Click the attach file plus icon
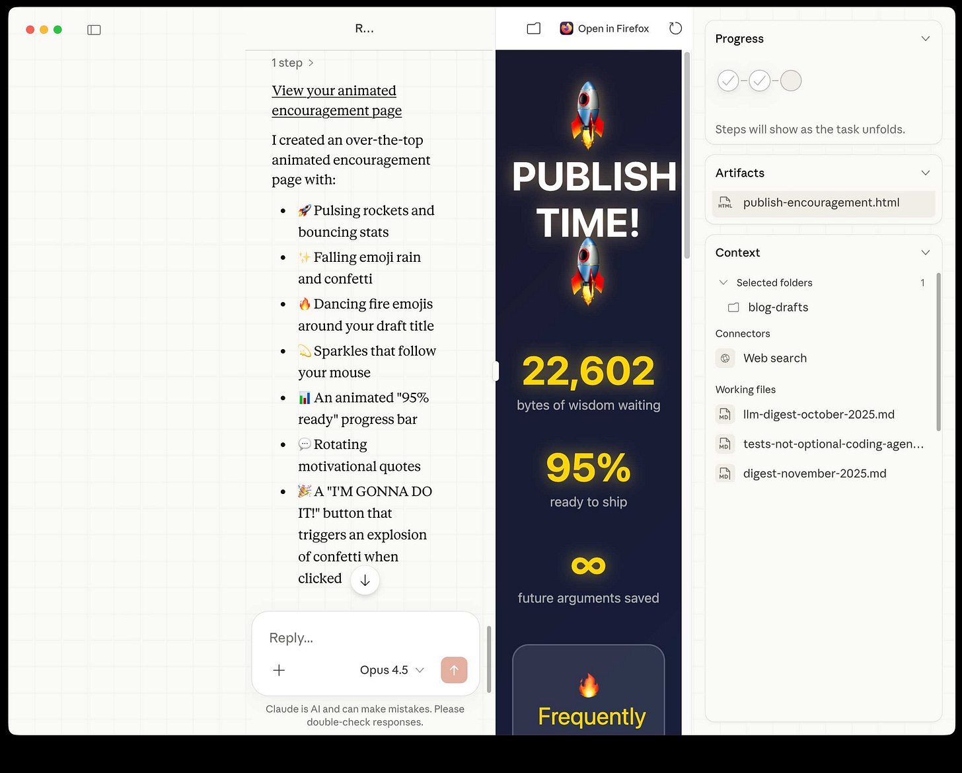 tap(279, 670)
